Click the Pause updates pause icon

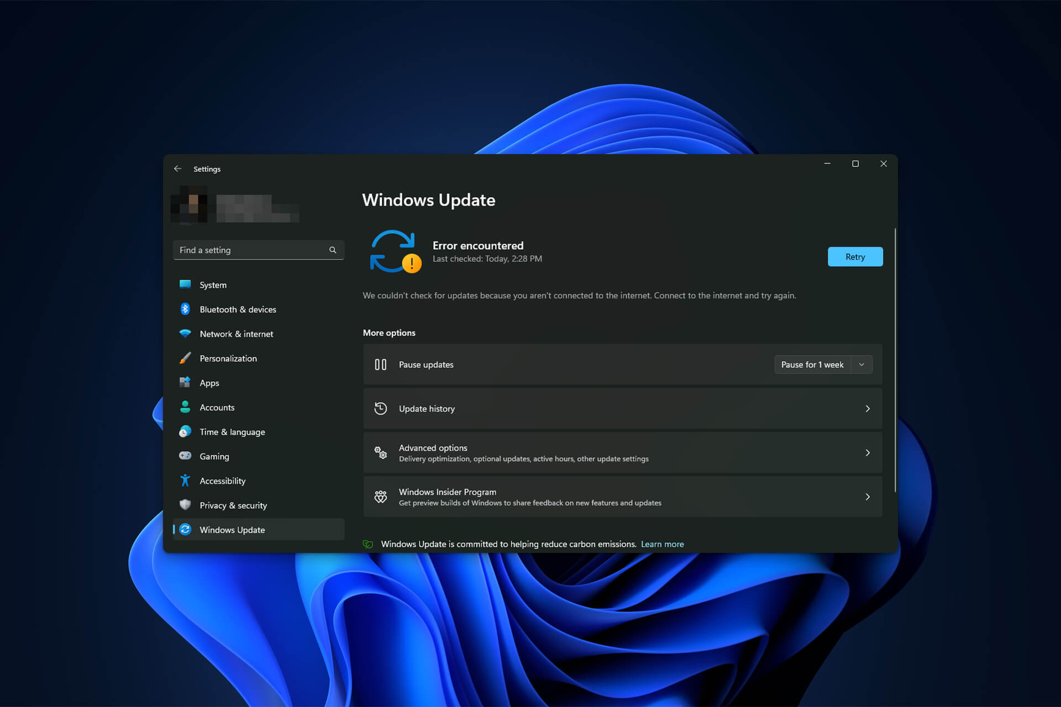(x=381, y=365)
